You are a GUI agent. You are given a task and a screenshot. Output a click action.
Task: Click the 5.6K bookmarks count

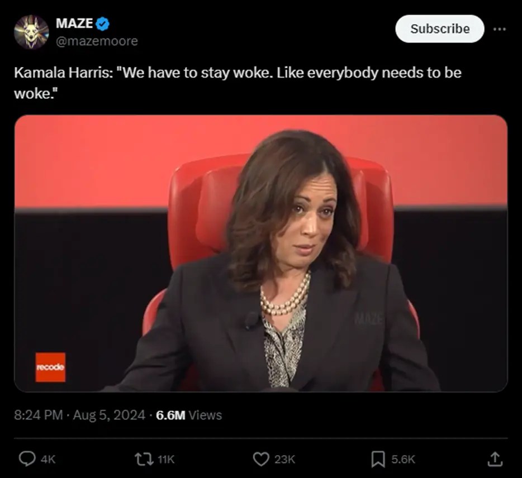tap(403, 460)
